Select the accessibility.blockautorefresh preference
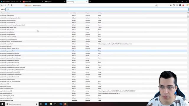 click(94, 20)
